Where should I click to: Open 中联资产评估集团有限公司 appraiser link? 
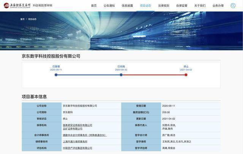coord(77,148)
